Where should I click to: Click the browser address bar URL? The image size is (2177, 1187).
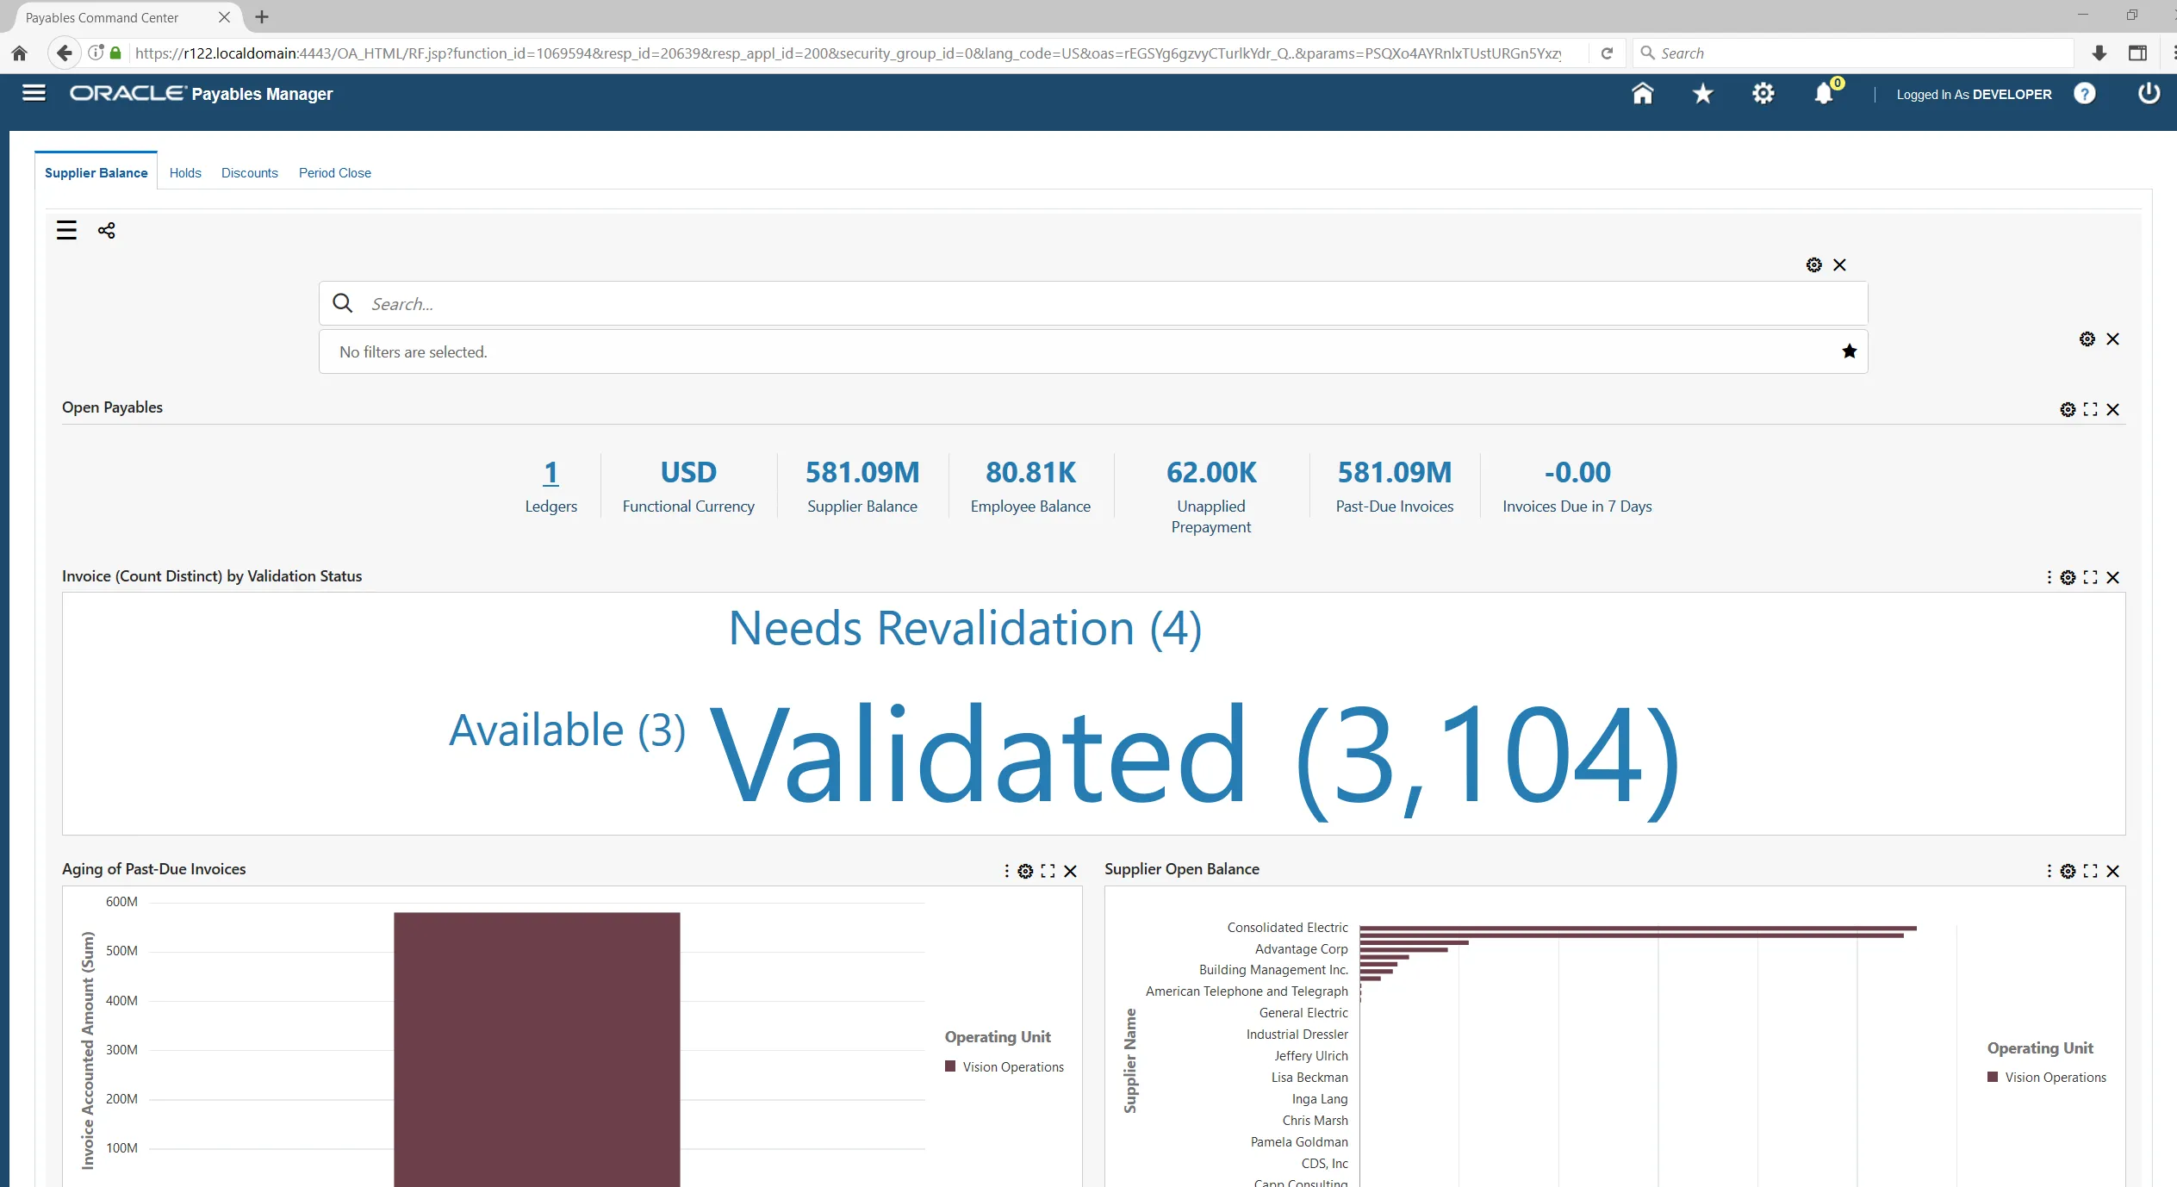coord(848,53)
